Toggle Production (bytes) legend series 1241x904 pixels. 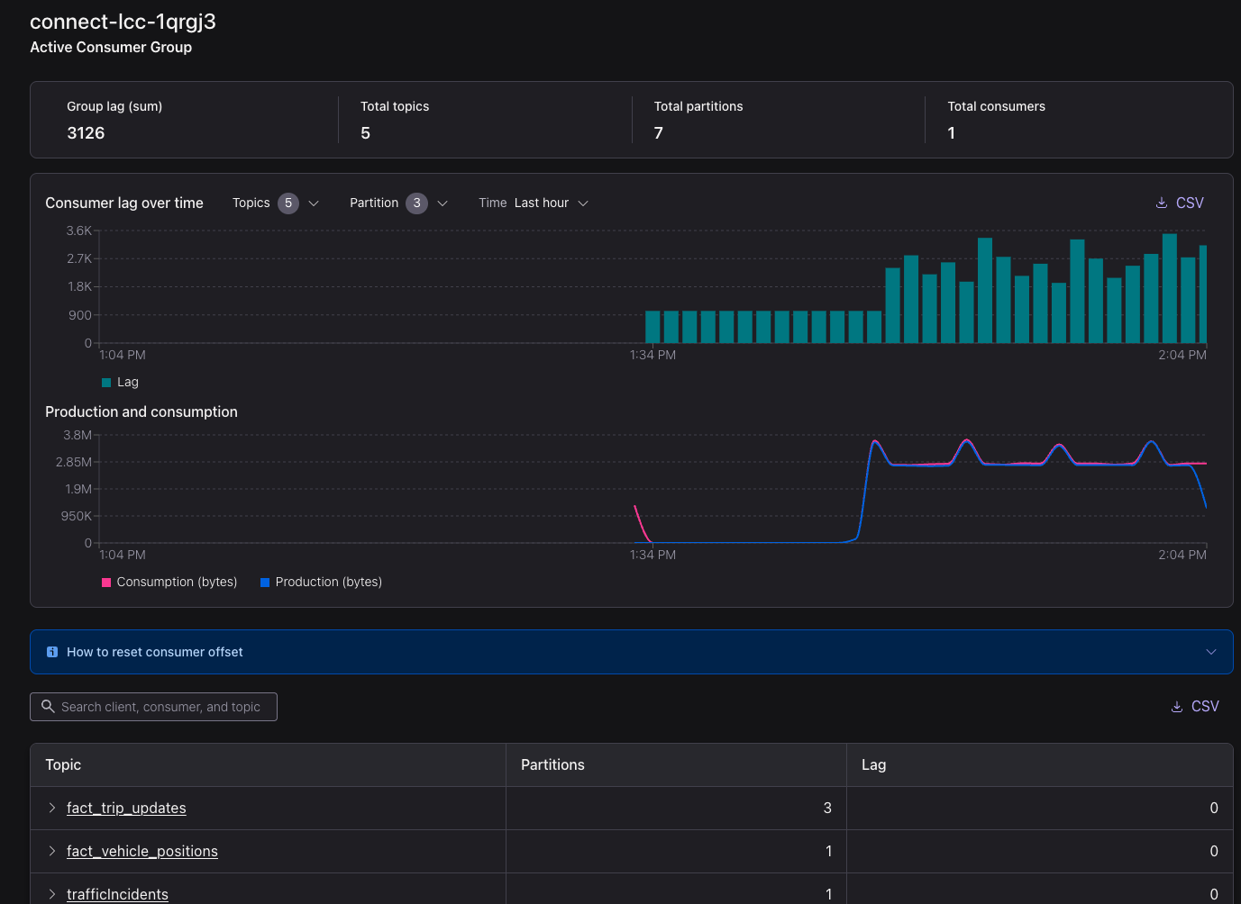pos(321,582)
